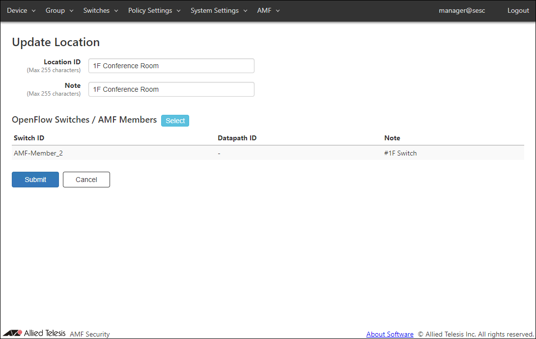Show the AMF dropdown menu

(x=268, y=10)
